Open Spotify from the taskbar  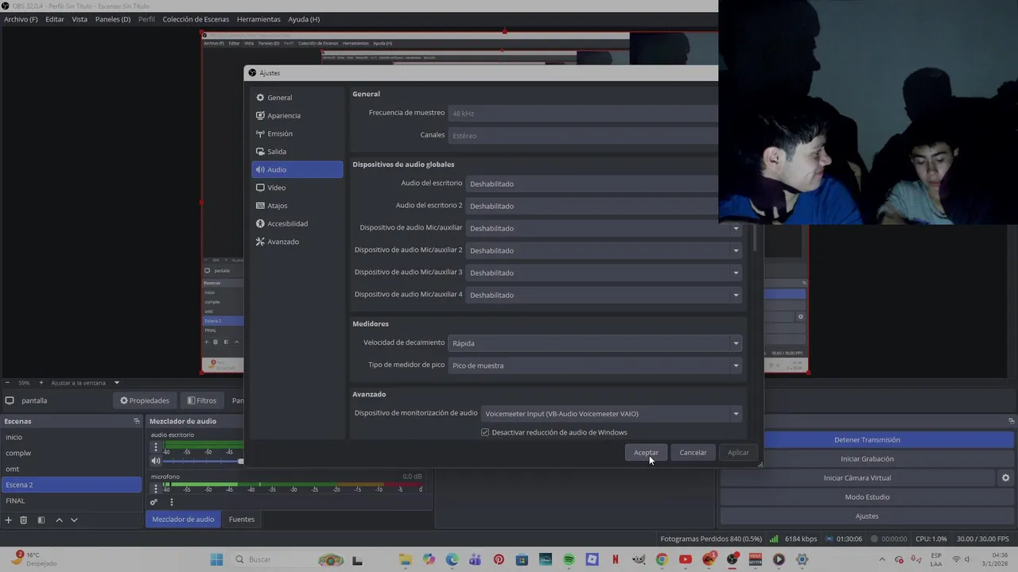pyautogui.click(x=569, y=559)
